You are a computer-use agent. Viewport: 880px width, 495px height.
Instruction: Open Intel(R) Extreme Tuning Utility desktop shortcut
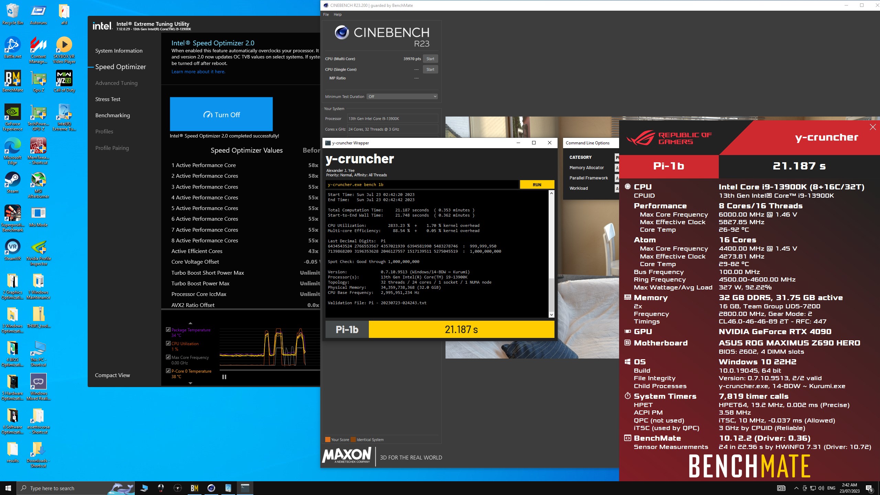click(64, 118)
